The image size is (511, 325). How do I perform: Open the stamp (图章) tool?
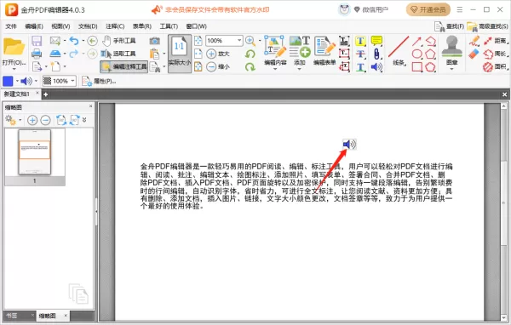451,52
